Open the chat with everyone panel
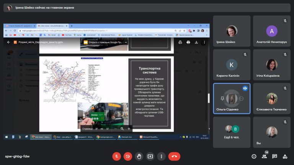The width and height of the screenshot is (294, 165). pyautogui.click(x=274, y=156)
